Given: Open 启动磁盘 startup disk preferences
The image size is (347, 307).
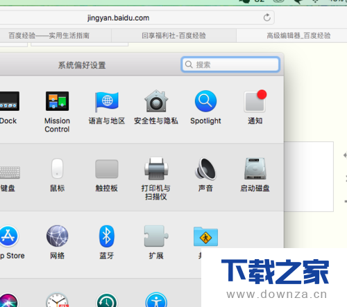Looking at the screenshot, I should pyautogui.click(x=255, y=168).
